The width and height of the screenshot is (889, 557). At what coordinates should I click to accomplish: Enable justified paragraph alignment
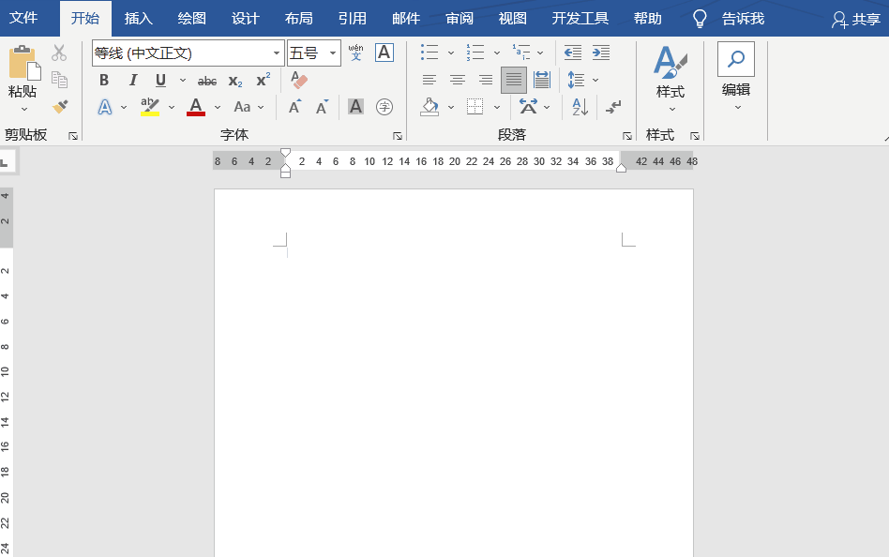click(513, 80)
